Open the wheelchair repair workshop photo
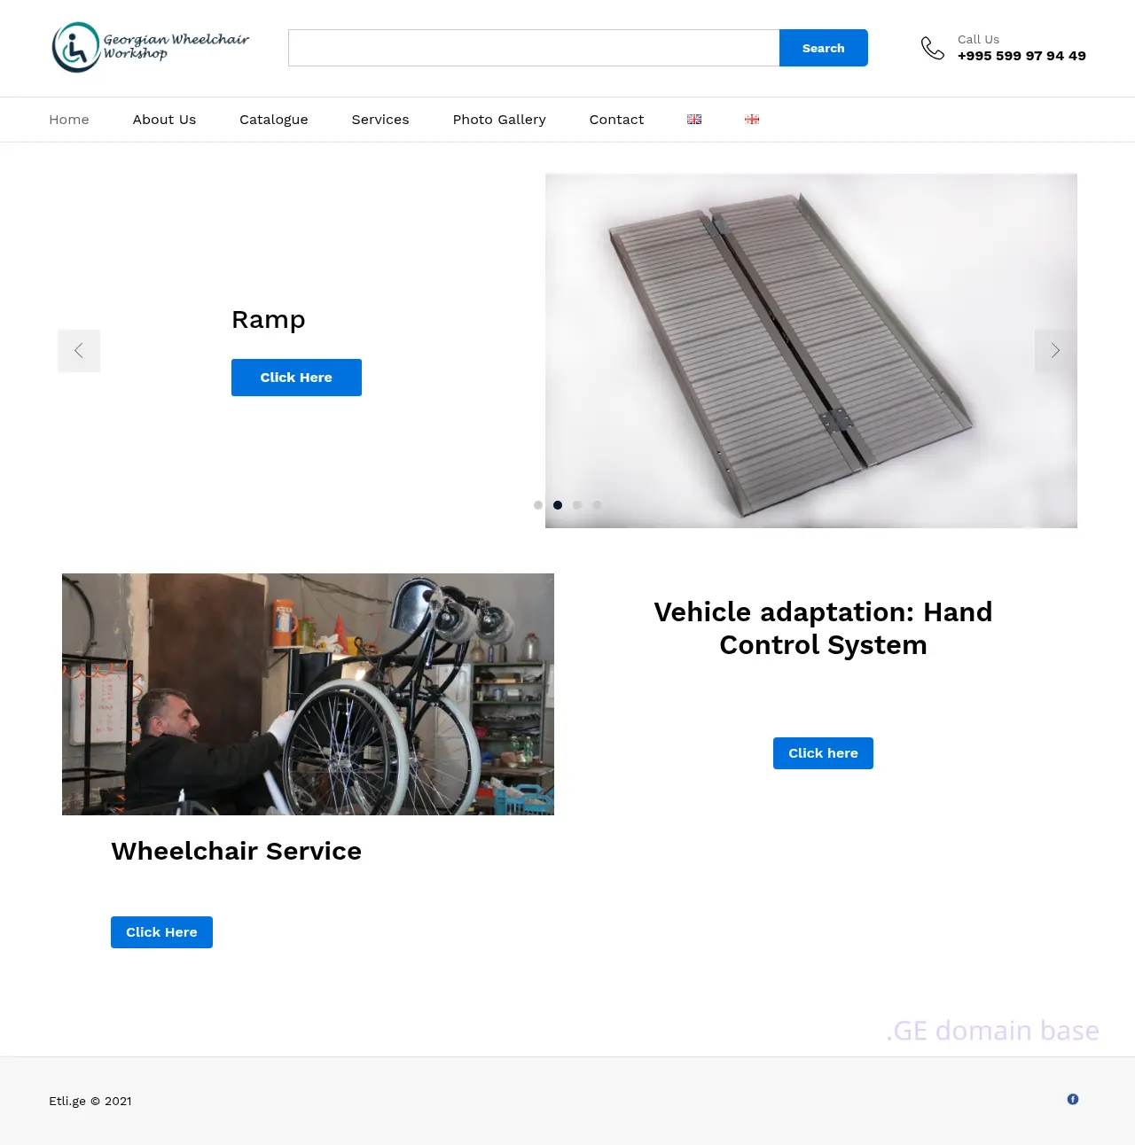The width and height of the screenshot is (1135, 1145). point(308,694)
